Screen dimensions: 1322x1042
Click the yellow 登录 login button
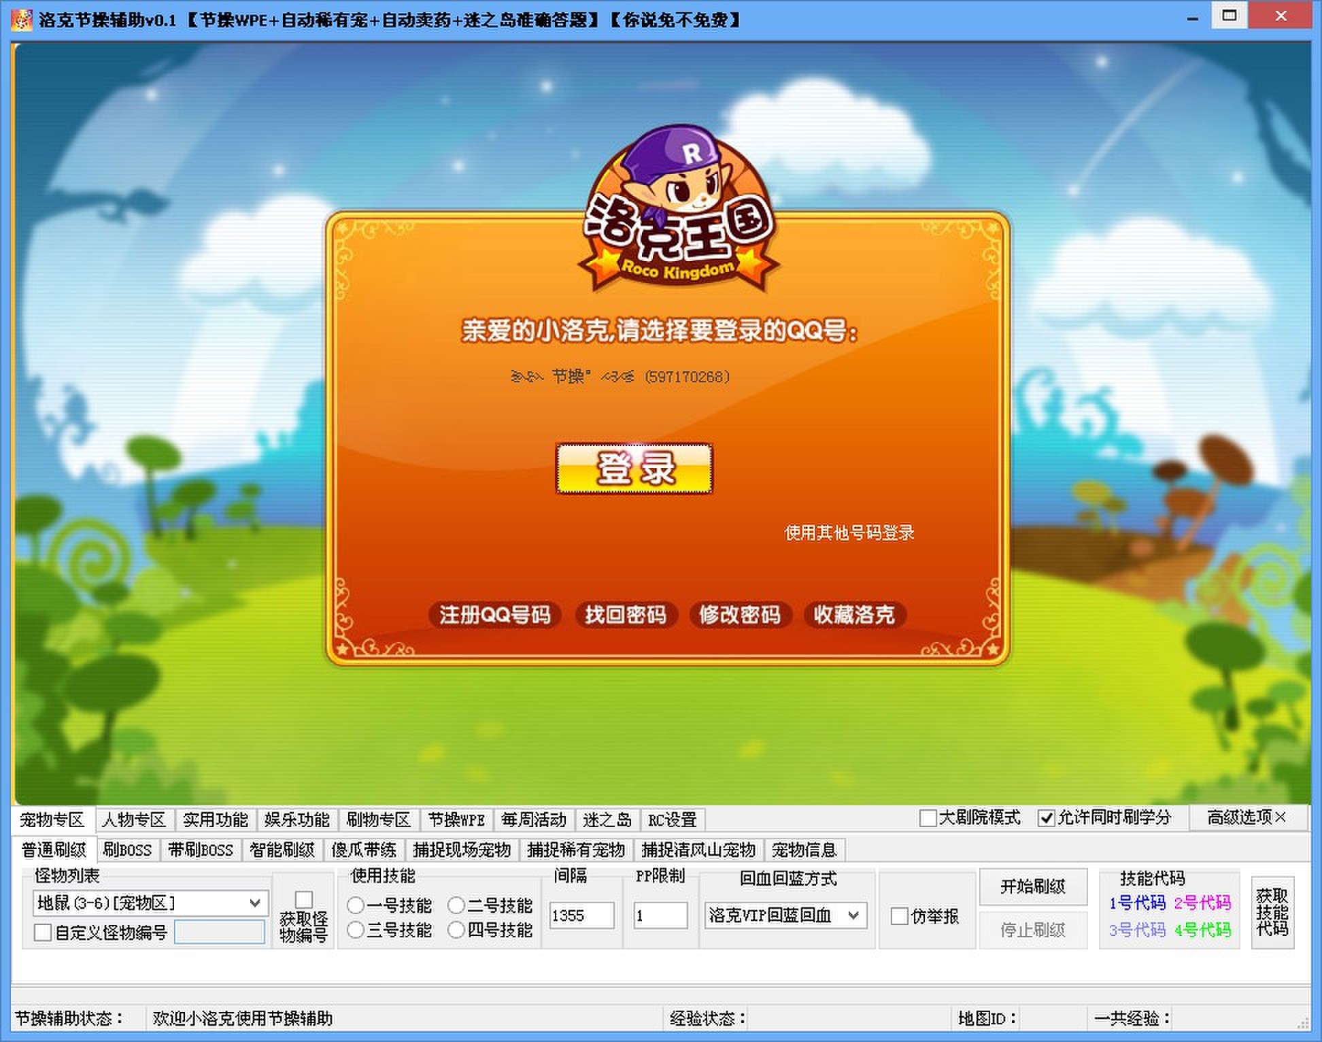(x=634, y=469)
